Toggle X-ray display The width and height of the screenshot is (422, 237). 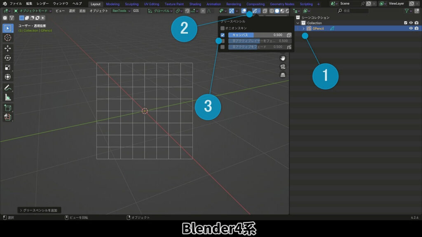(265, 11)
